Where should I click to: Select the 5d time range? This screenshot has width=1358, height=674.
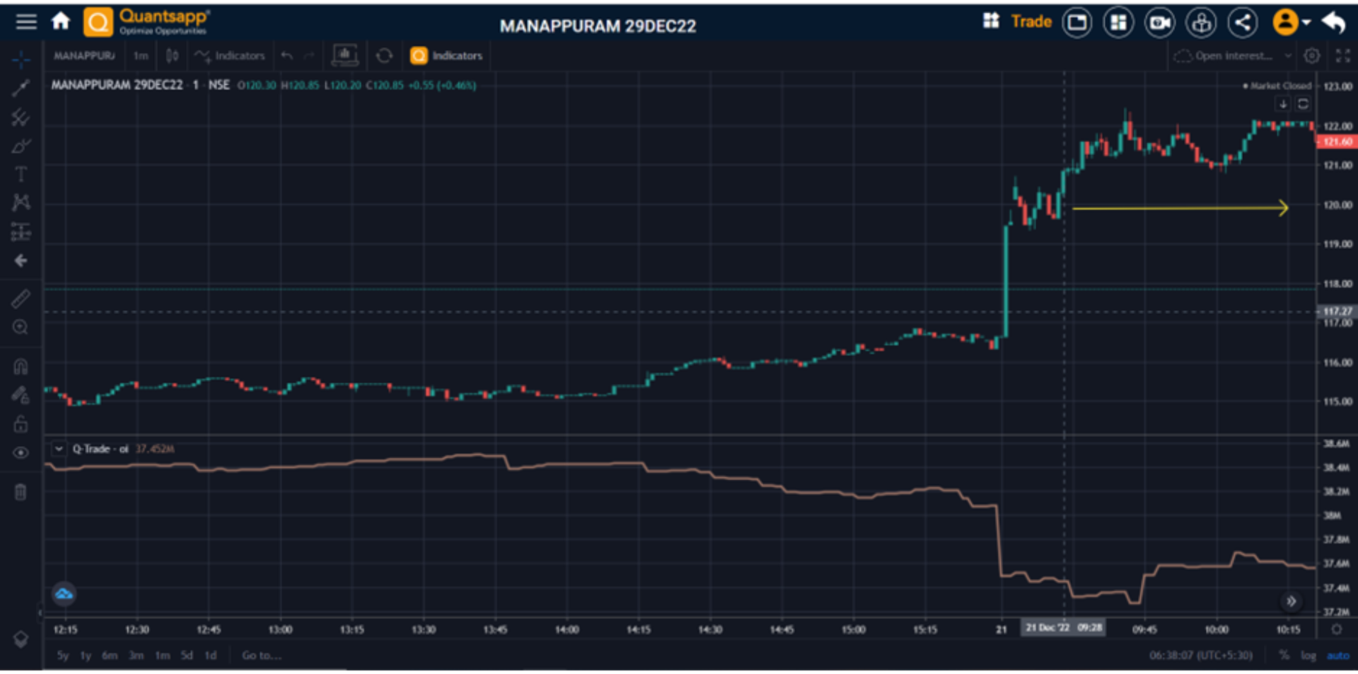click(x=187, y=656)
